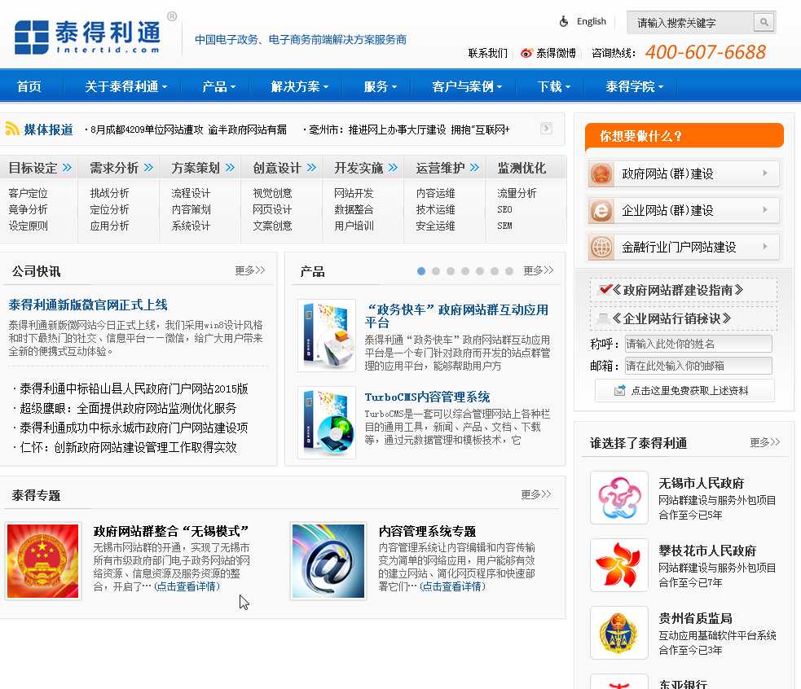Click the national emblem icon for 政府网站(群)建设

[x=601, y=173]
